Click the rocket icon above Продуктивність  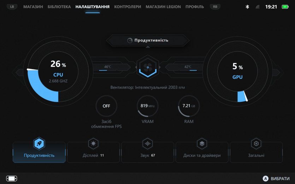pos(39,143)
